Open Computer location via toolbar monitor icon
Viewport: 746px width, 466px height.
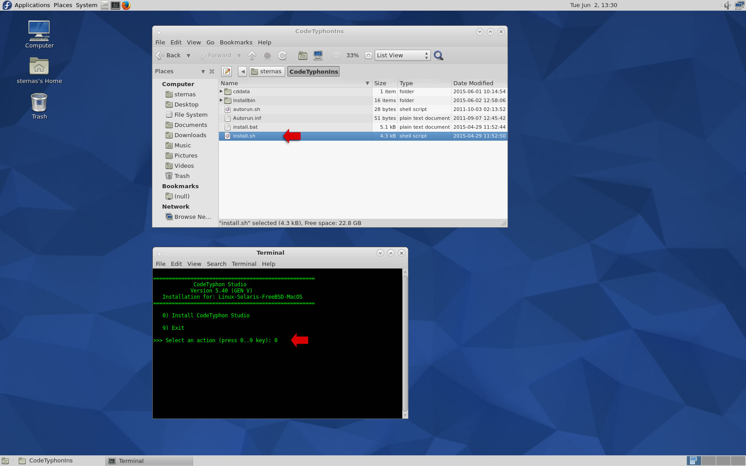pos(318,55)
